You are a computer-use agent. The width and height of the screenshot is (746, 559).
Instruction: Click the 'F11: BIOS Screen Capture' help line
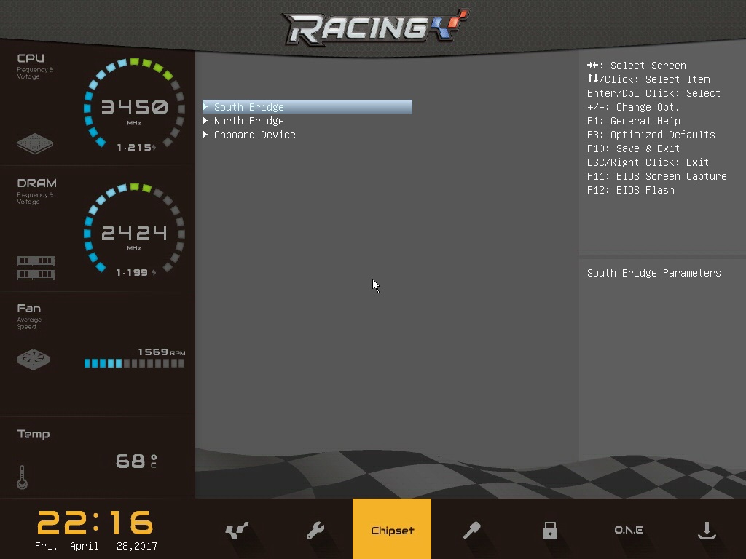tap(656, 176)
